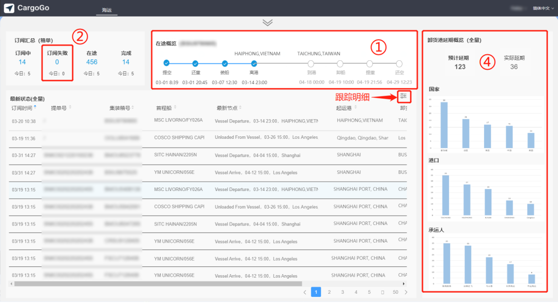
Task: Click the 04-29 12:23 timeline date
Action: [x=399, y=82]
